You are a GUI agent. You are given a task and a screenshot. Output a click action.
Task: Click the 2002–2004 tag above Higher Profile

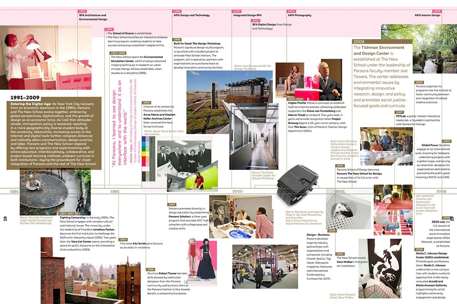[x=295, y=99]
